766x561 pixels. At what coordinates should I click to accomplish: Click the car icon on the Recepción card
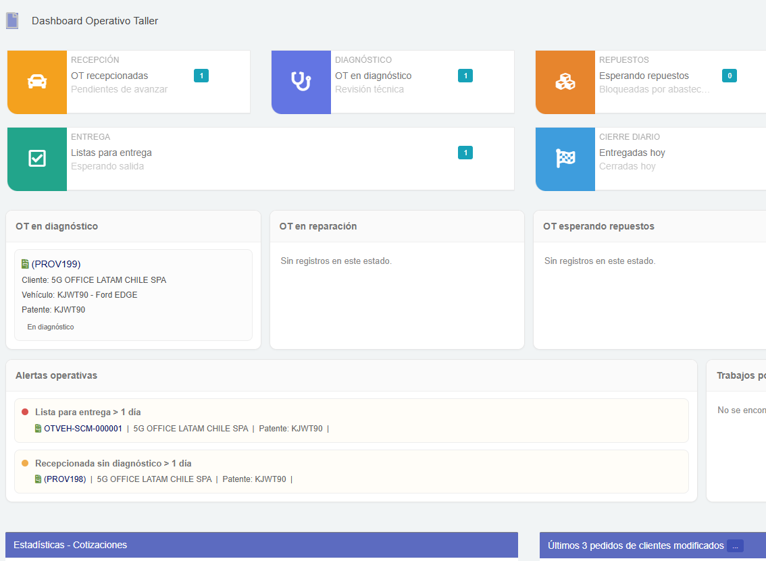[37, 82]
